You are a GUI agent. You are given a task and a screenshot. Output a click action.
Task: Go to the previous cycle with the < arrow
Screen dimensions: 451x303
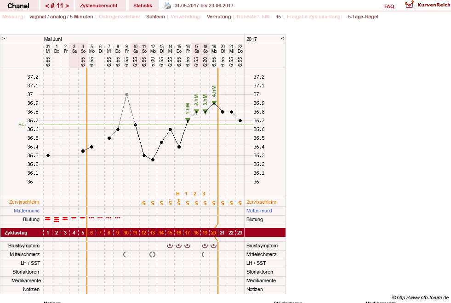coord(47,6)
